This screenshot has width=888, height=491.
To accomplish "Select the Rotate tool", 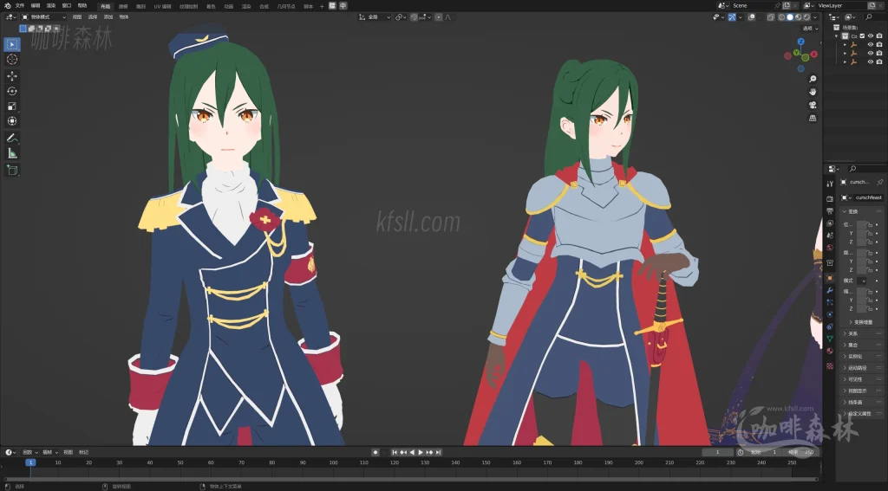I will [x=12, y=91].
